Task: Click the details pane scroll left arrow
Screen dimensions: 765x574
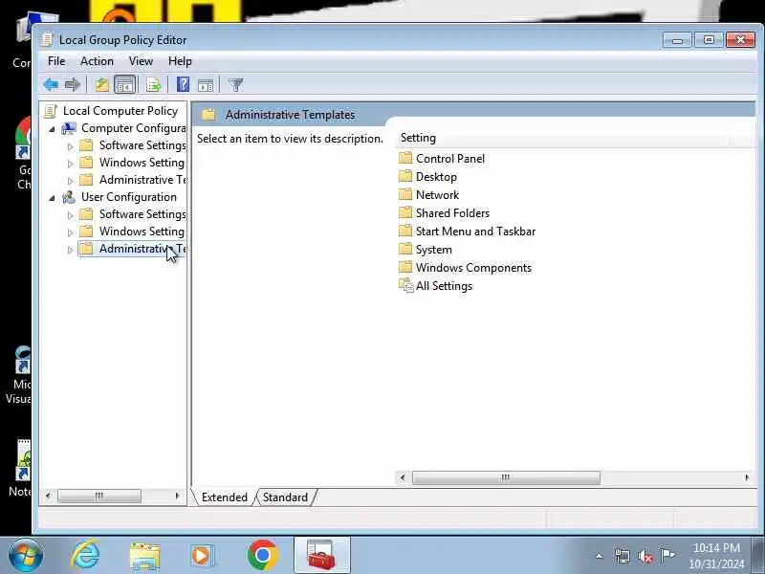Action: pos(403,477)
